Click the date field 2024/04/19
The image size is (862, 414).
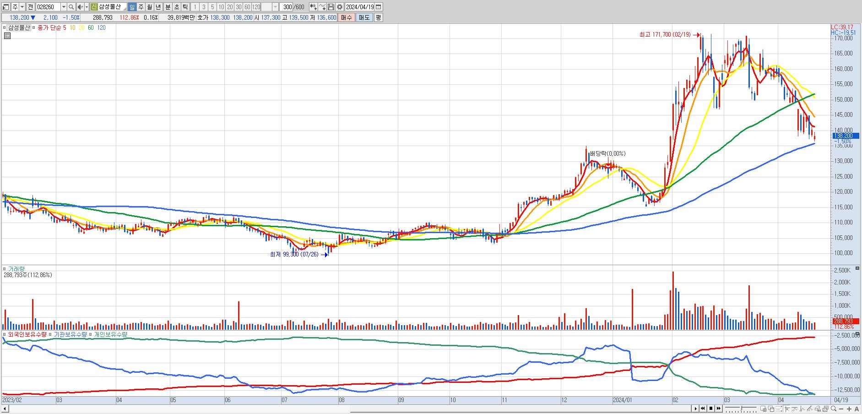360,7
